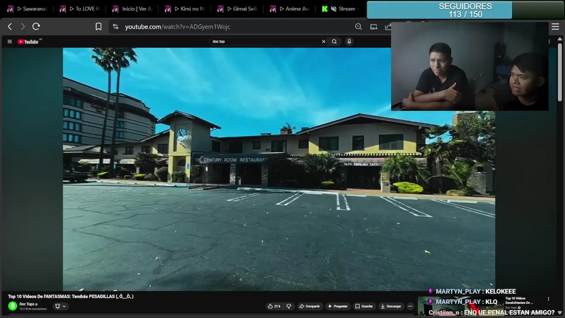
Task: Click the share icon in address bar
Action: tap(388, 26)
